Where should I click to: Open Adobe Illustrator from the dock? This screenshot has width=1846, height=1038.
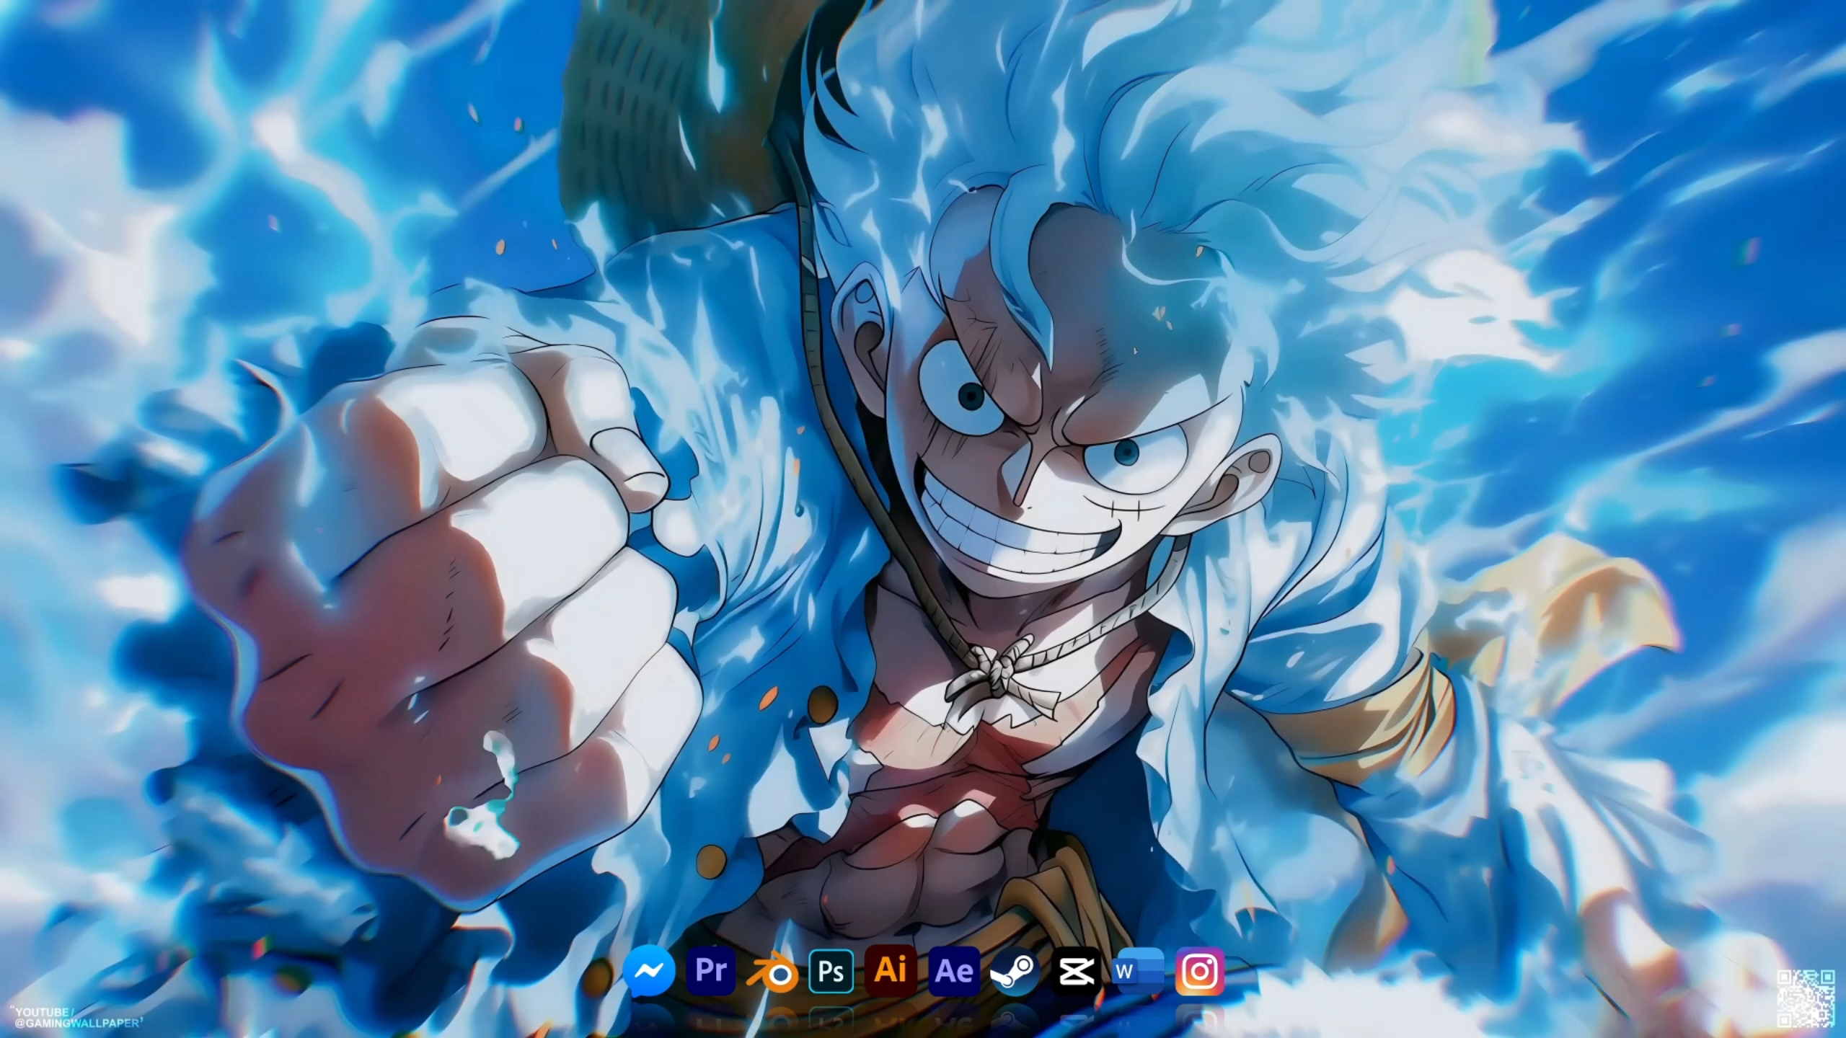click(x=891, y=971)
